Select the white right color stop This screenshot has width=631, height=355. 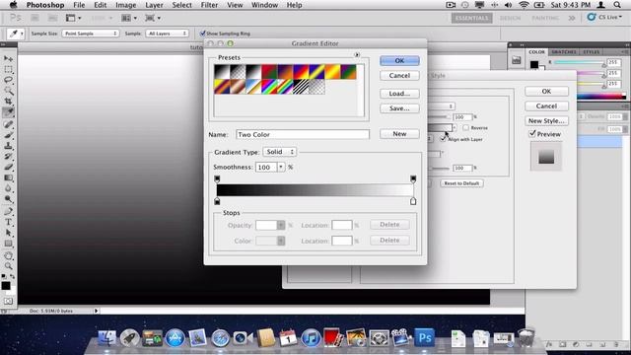pyautogui.click(x=413, y=201)
